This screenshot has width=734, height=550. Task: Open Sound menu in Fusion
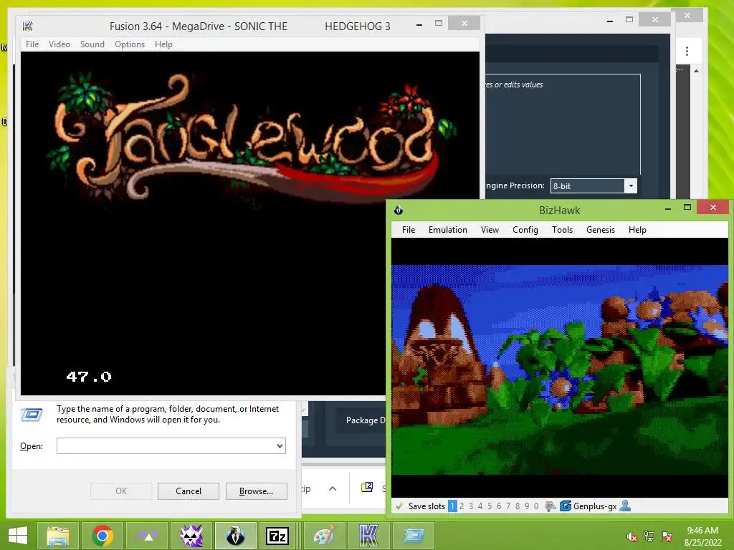coord(92,44)
